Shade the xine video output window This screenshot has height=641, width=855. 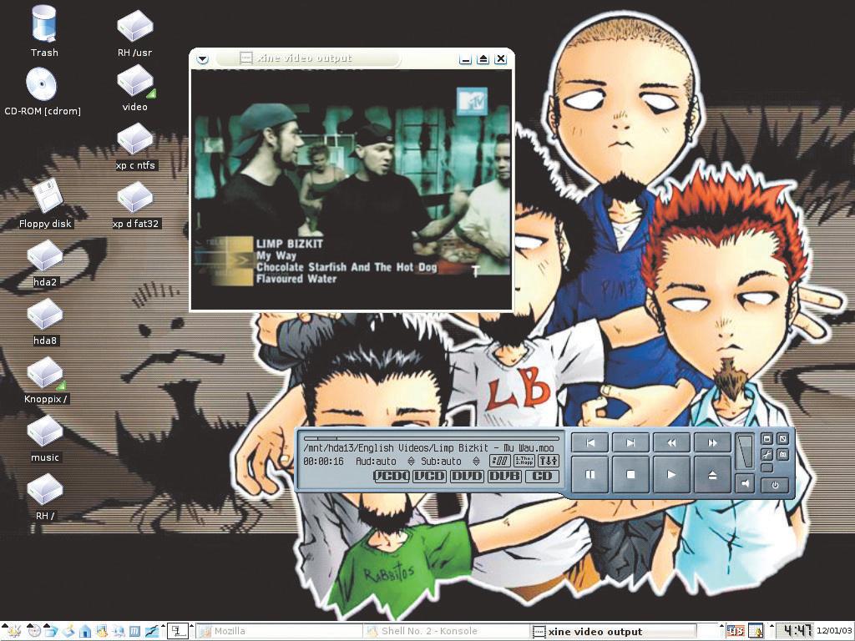(483, 59)
